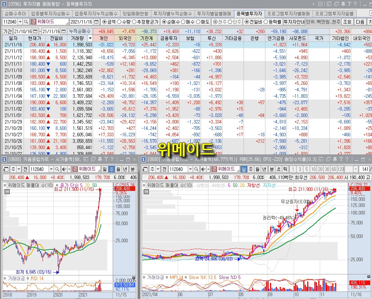The width and height of the screenshot is (372, 299).
Task: Click the 경 badge beside 위메이드 in investor window
Action: 34,22
